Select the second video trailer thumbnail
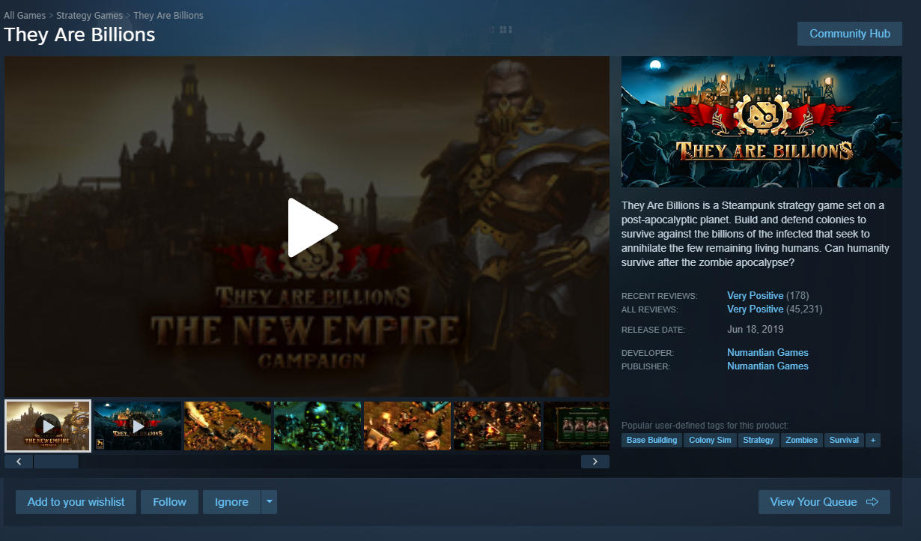Screen dimensions: 921x541 click(138, 426)
